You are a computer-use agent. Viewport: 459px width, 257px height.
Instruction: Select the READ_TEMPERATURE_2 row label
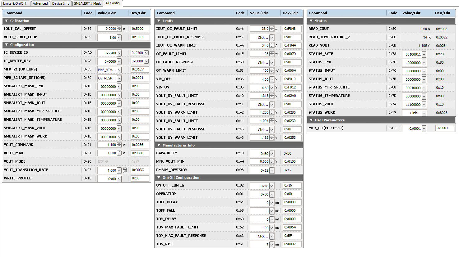(329, 37)
